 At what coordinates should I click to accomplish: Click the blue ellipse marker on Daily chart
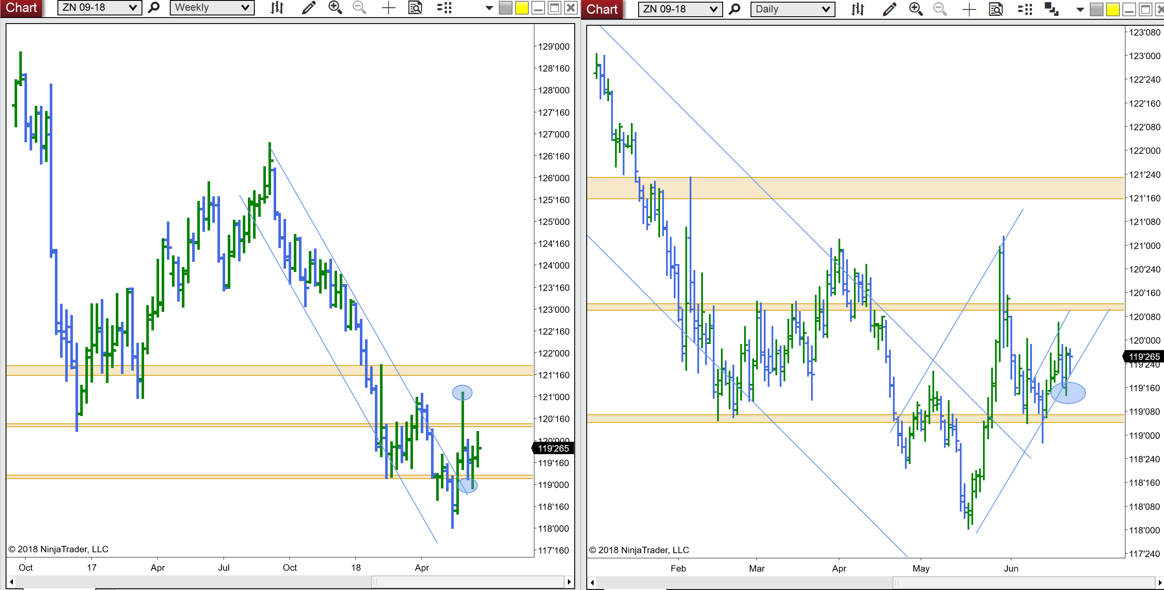point(1068,392)
